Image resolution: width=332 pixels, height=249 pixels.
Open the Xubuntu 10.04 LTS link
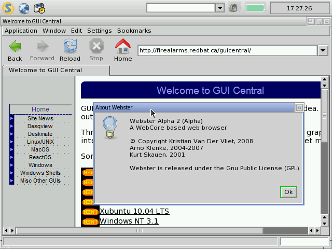[x=134, y=211]
